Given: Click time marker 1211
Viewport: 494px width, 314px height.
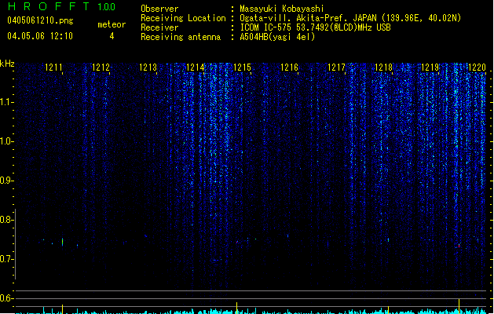Looking at the screenshot, I should coord(53,68).
